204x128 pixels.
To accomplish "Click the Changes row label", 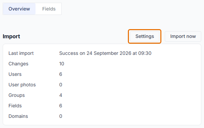I will [x=18, y=64].
